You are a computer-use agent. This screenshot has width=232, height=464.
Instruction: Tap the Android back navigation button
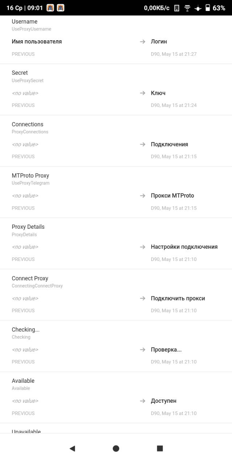pyautogui.click(x=72, y=448)
